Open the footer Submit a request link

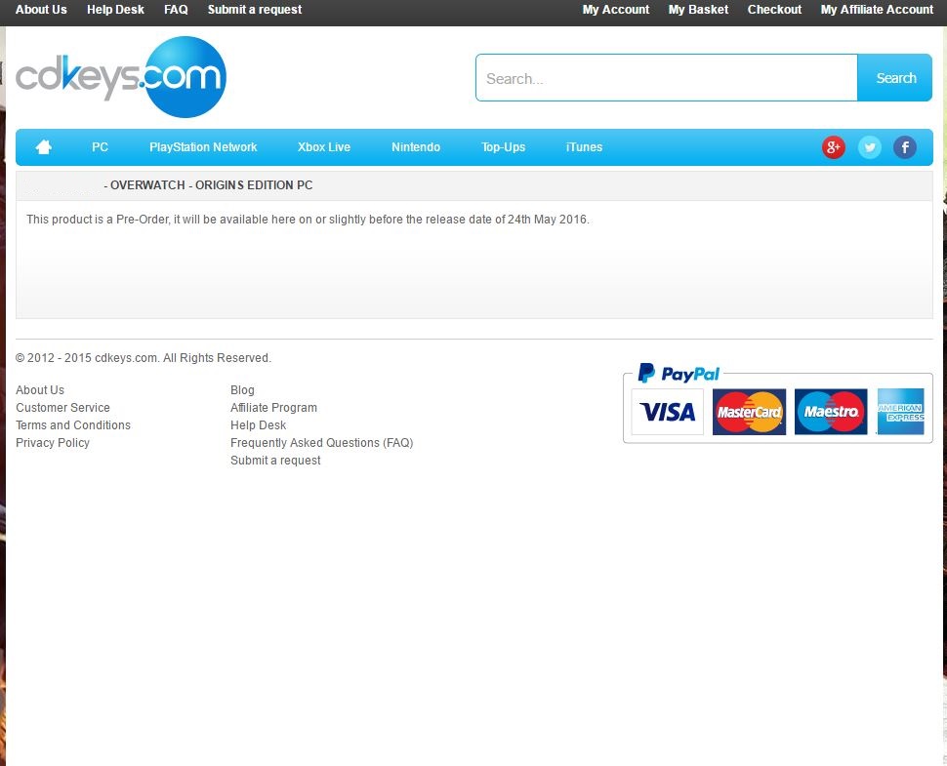(275, 460)
